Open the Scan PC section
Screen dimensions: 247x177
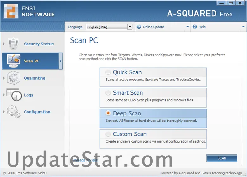coord(32,61)
